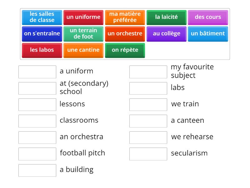Click the empty box next to 'classrooms'
Image resolution: width=250 pixels, height=188 pixels.
(37, 121)
